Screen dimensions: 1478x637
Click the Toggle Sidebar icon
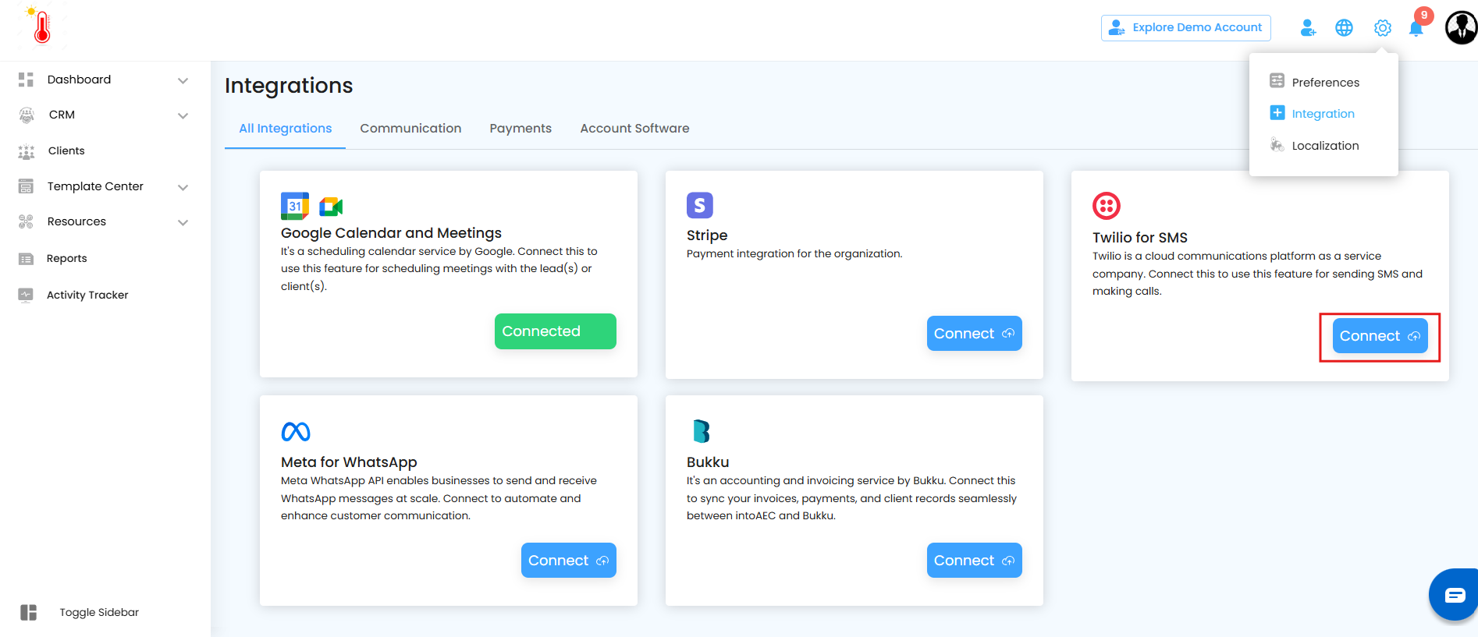[29, 612]
